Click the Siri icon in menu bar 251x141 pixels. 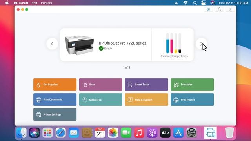pyautogui.click(x=213, y=3)
